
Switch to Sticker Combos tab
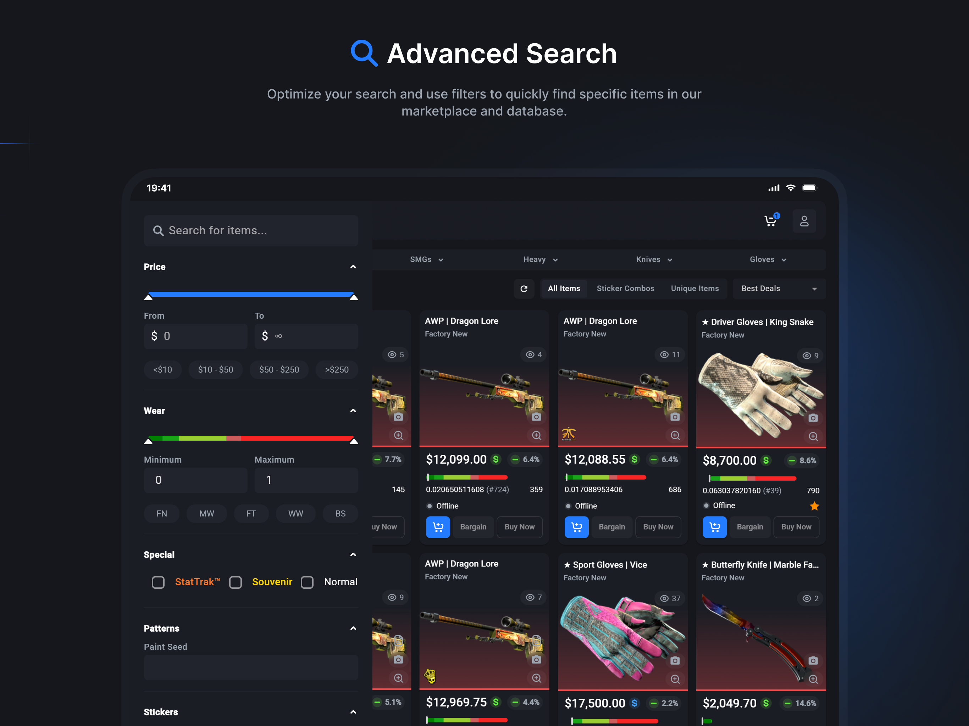point(625,289)
